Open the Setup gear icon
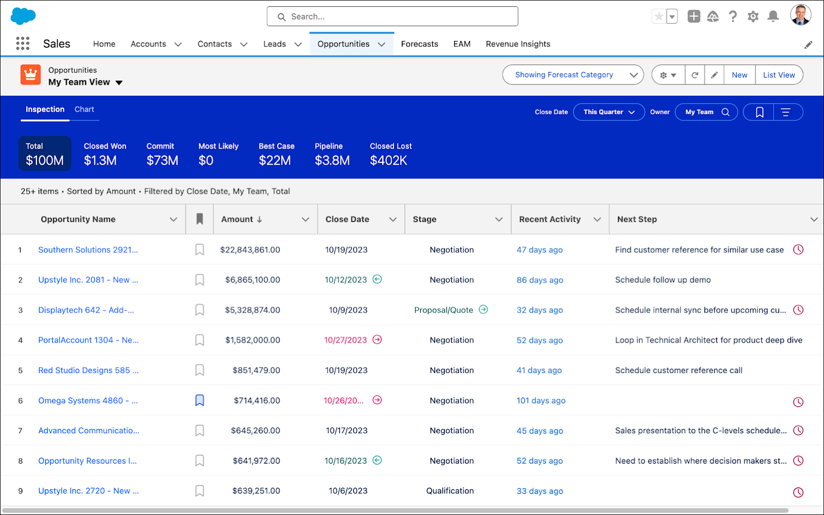The width and height of the screenshot is (824, 515). 753,16
